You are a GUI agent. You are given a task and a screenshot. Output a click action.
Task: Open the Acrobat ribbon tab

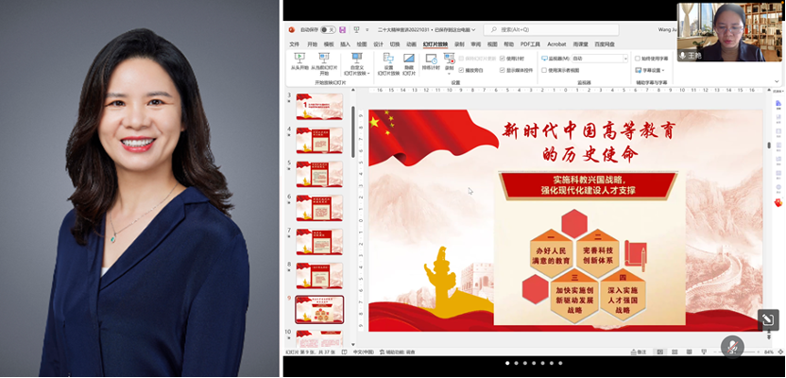click(556, 44)
